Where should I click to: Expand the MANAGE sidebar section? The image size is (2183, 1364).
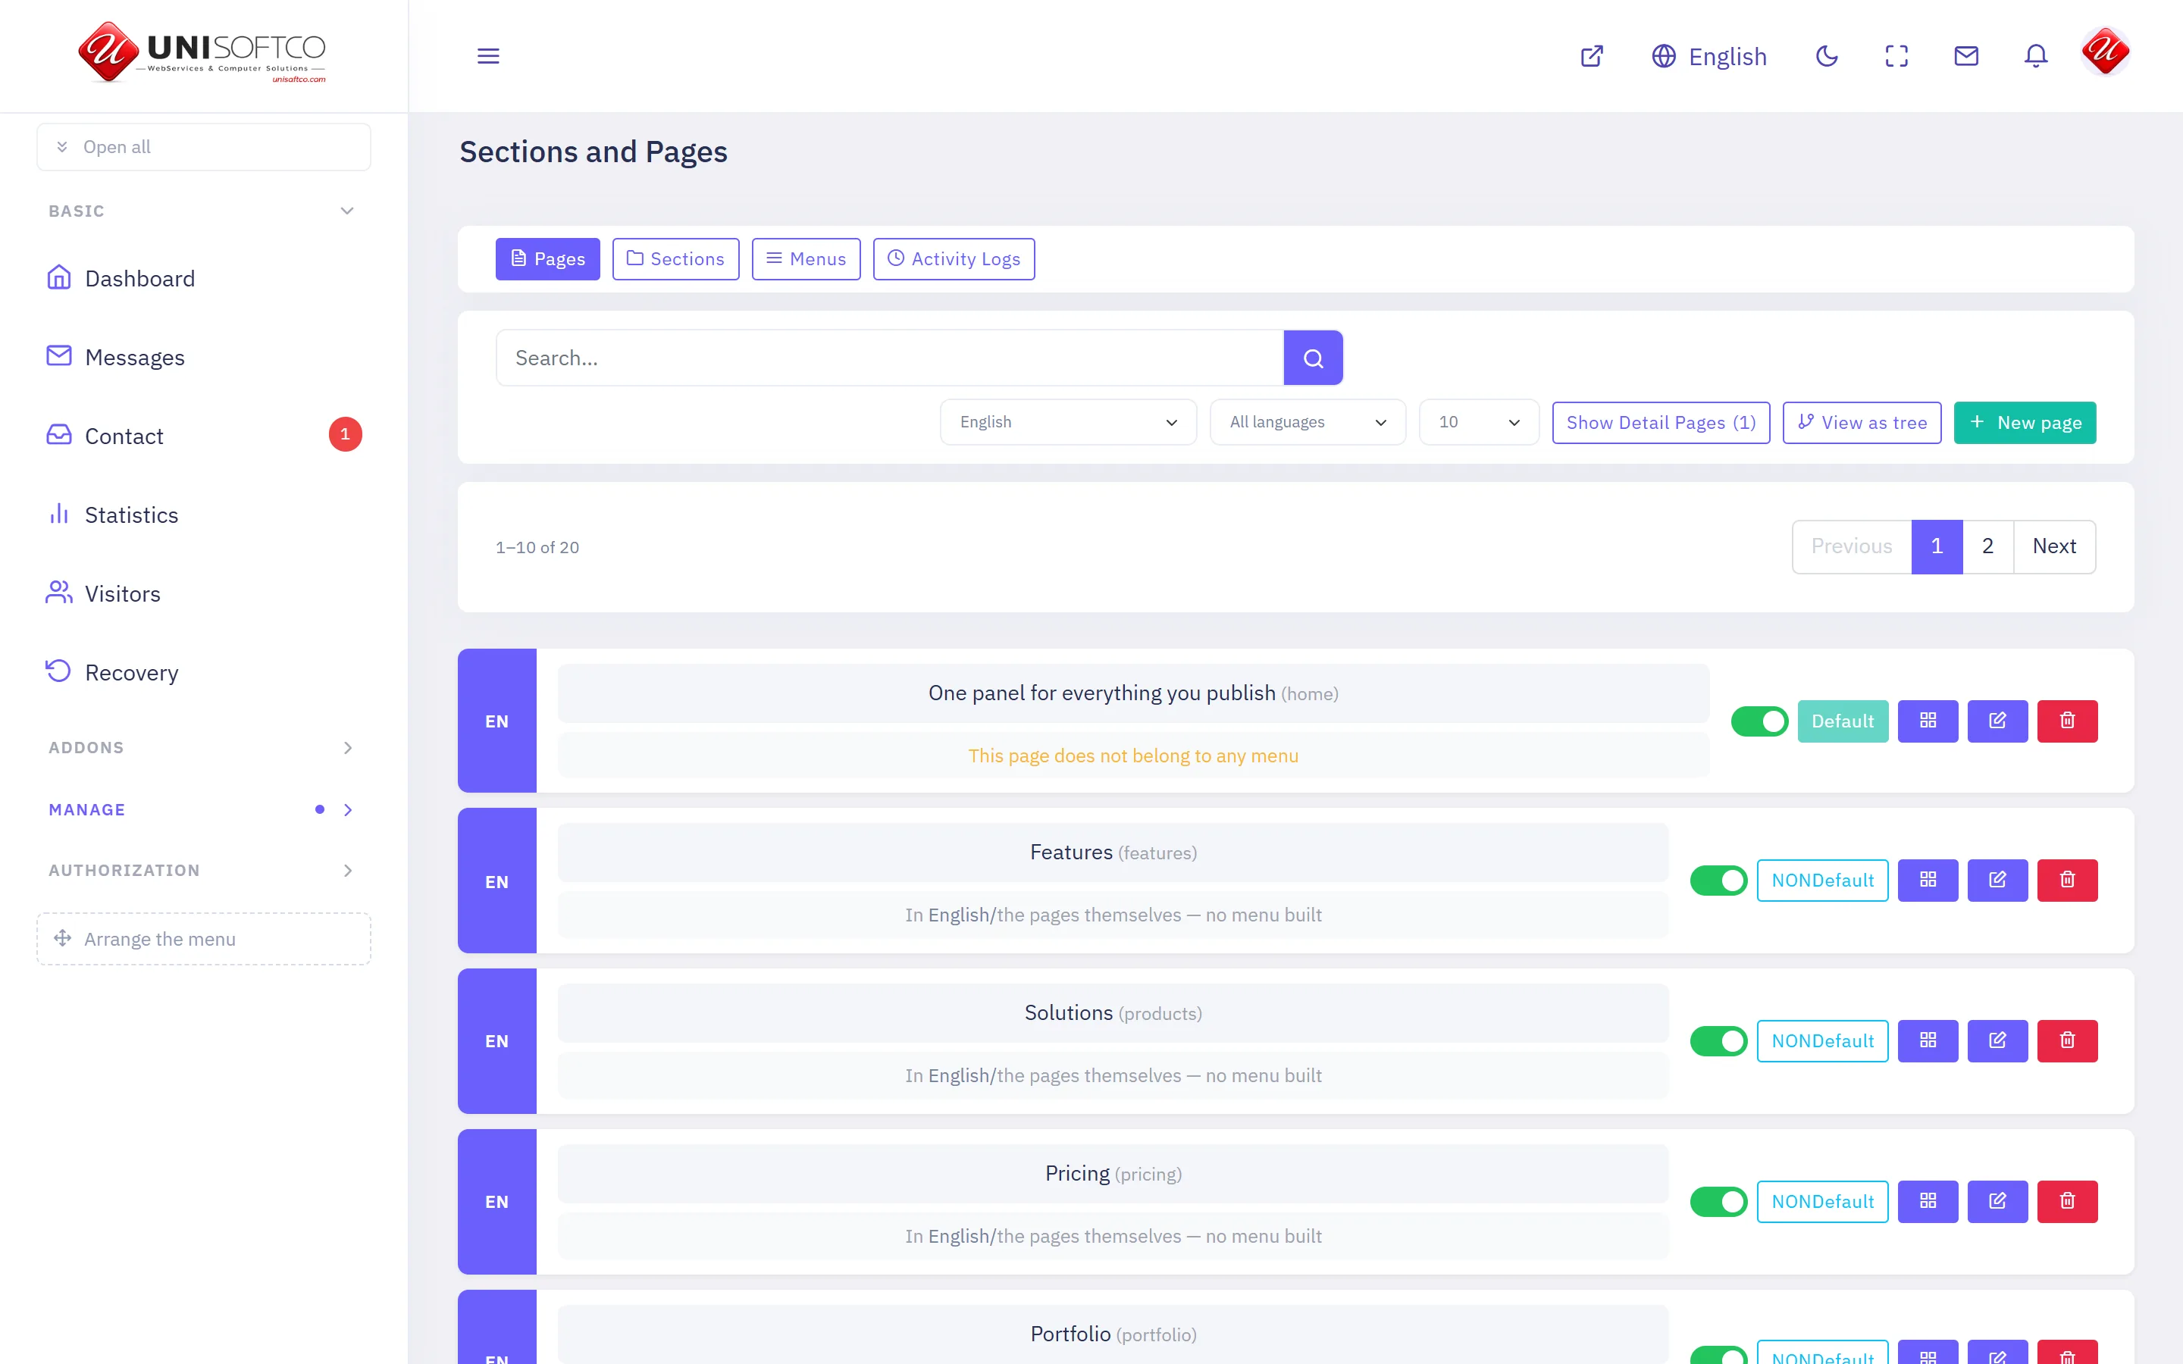(204, 810)
